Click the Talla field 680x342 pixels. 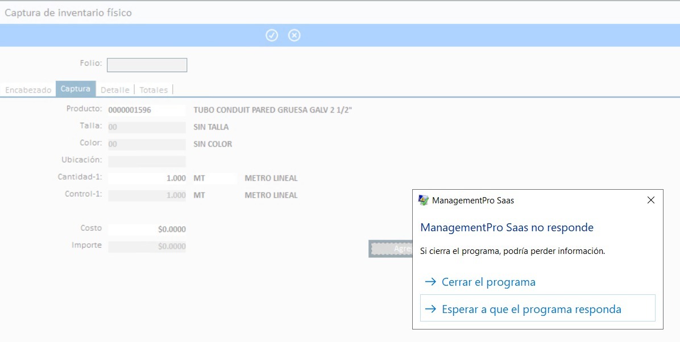pyautogui.click(x=147, y=127)
